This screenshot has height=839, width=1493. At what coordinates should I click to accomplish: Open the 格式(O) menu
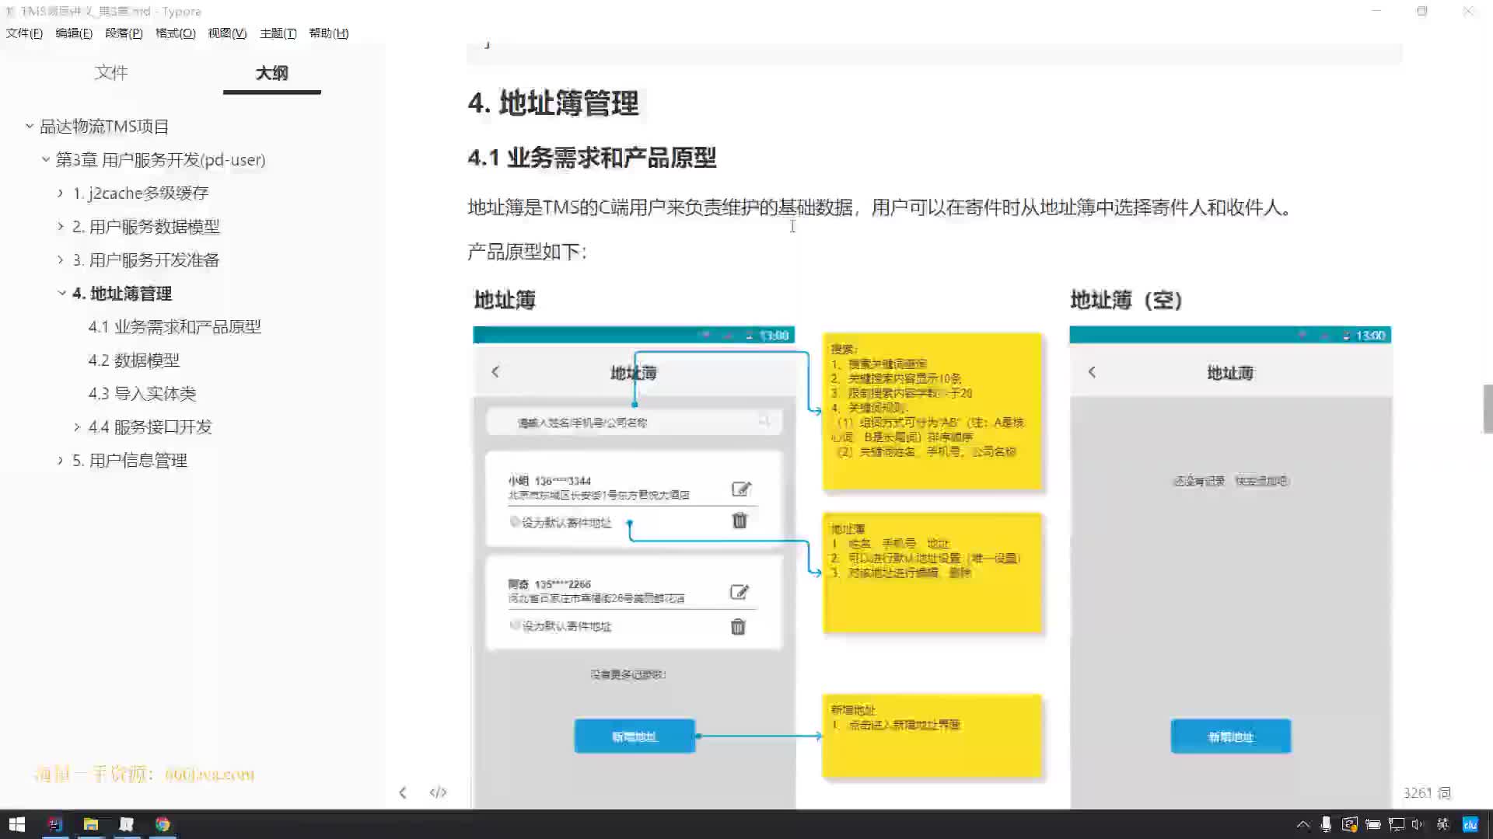tap(176, 33)
